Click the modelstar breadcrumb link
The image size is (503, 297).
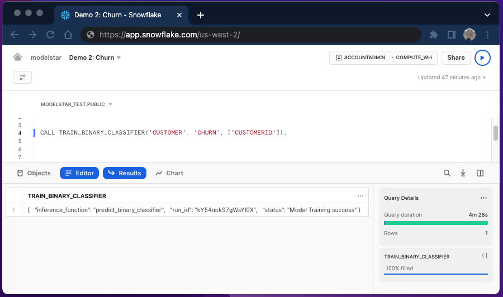pos(46,58)
